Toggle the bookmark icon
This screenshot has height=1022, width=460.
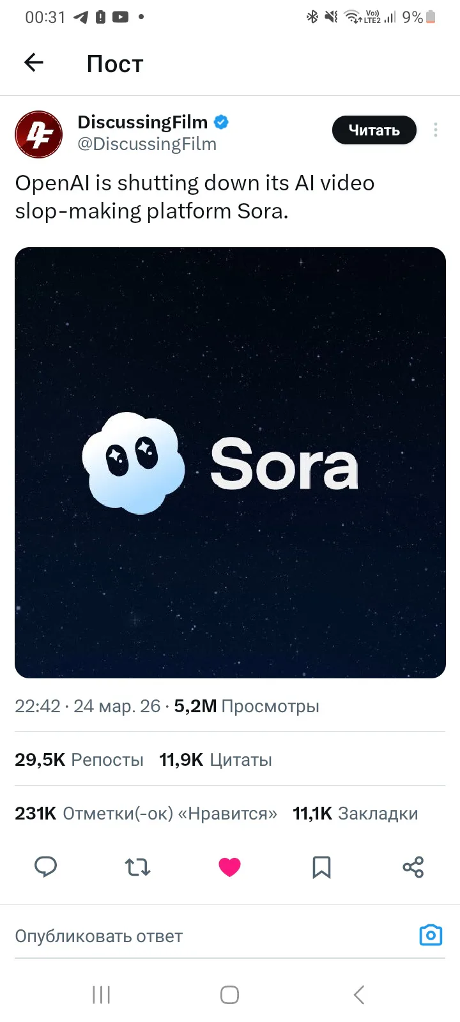321,867
